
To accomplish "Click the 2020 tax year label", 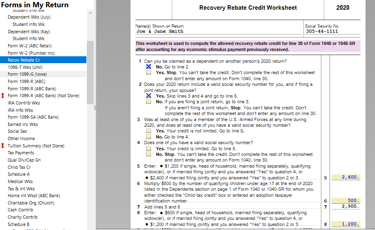I will pyautogui.click(x=343, y=8).
